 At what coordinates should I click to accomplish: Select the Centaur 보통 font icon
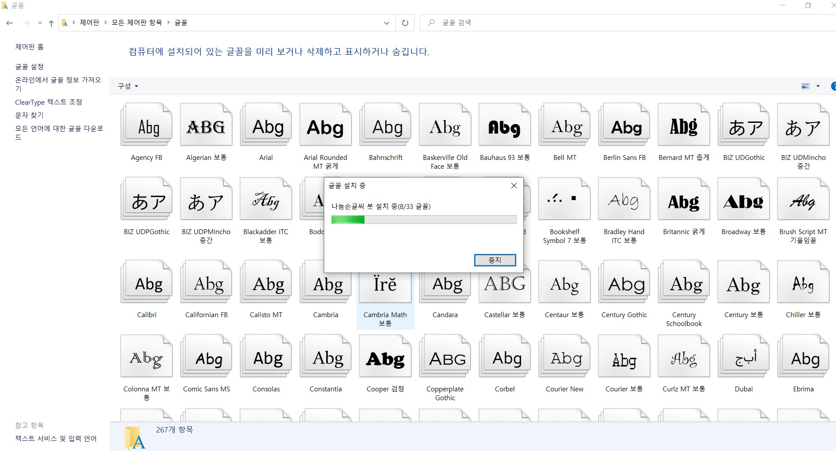[564, 282]
